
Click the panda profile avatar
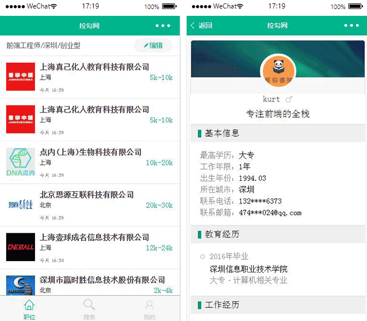tap(278, 71)
